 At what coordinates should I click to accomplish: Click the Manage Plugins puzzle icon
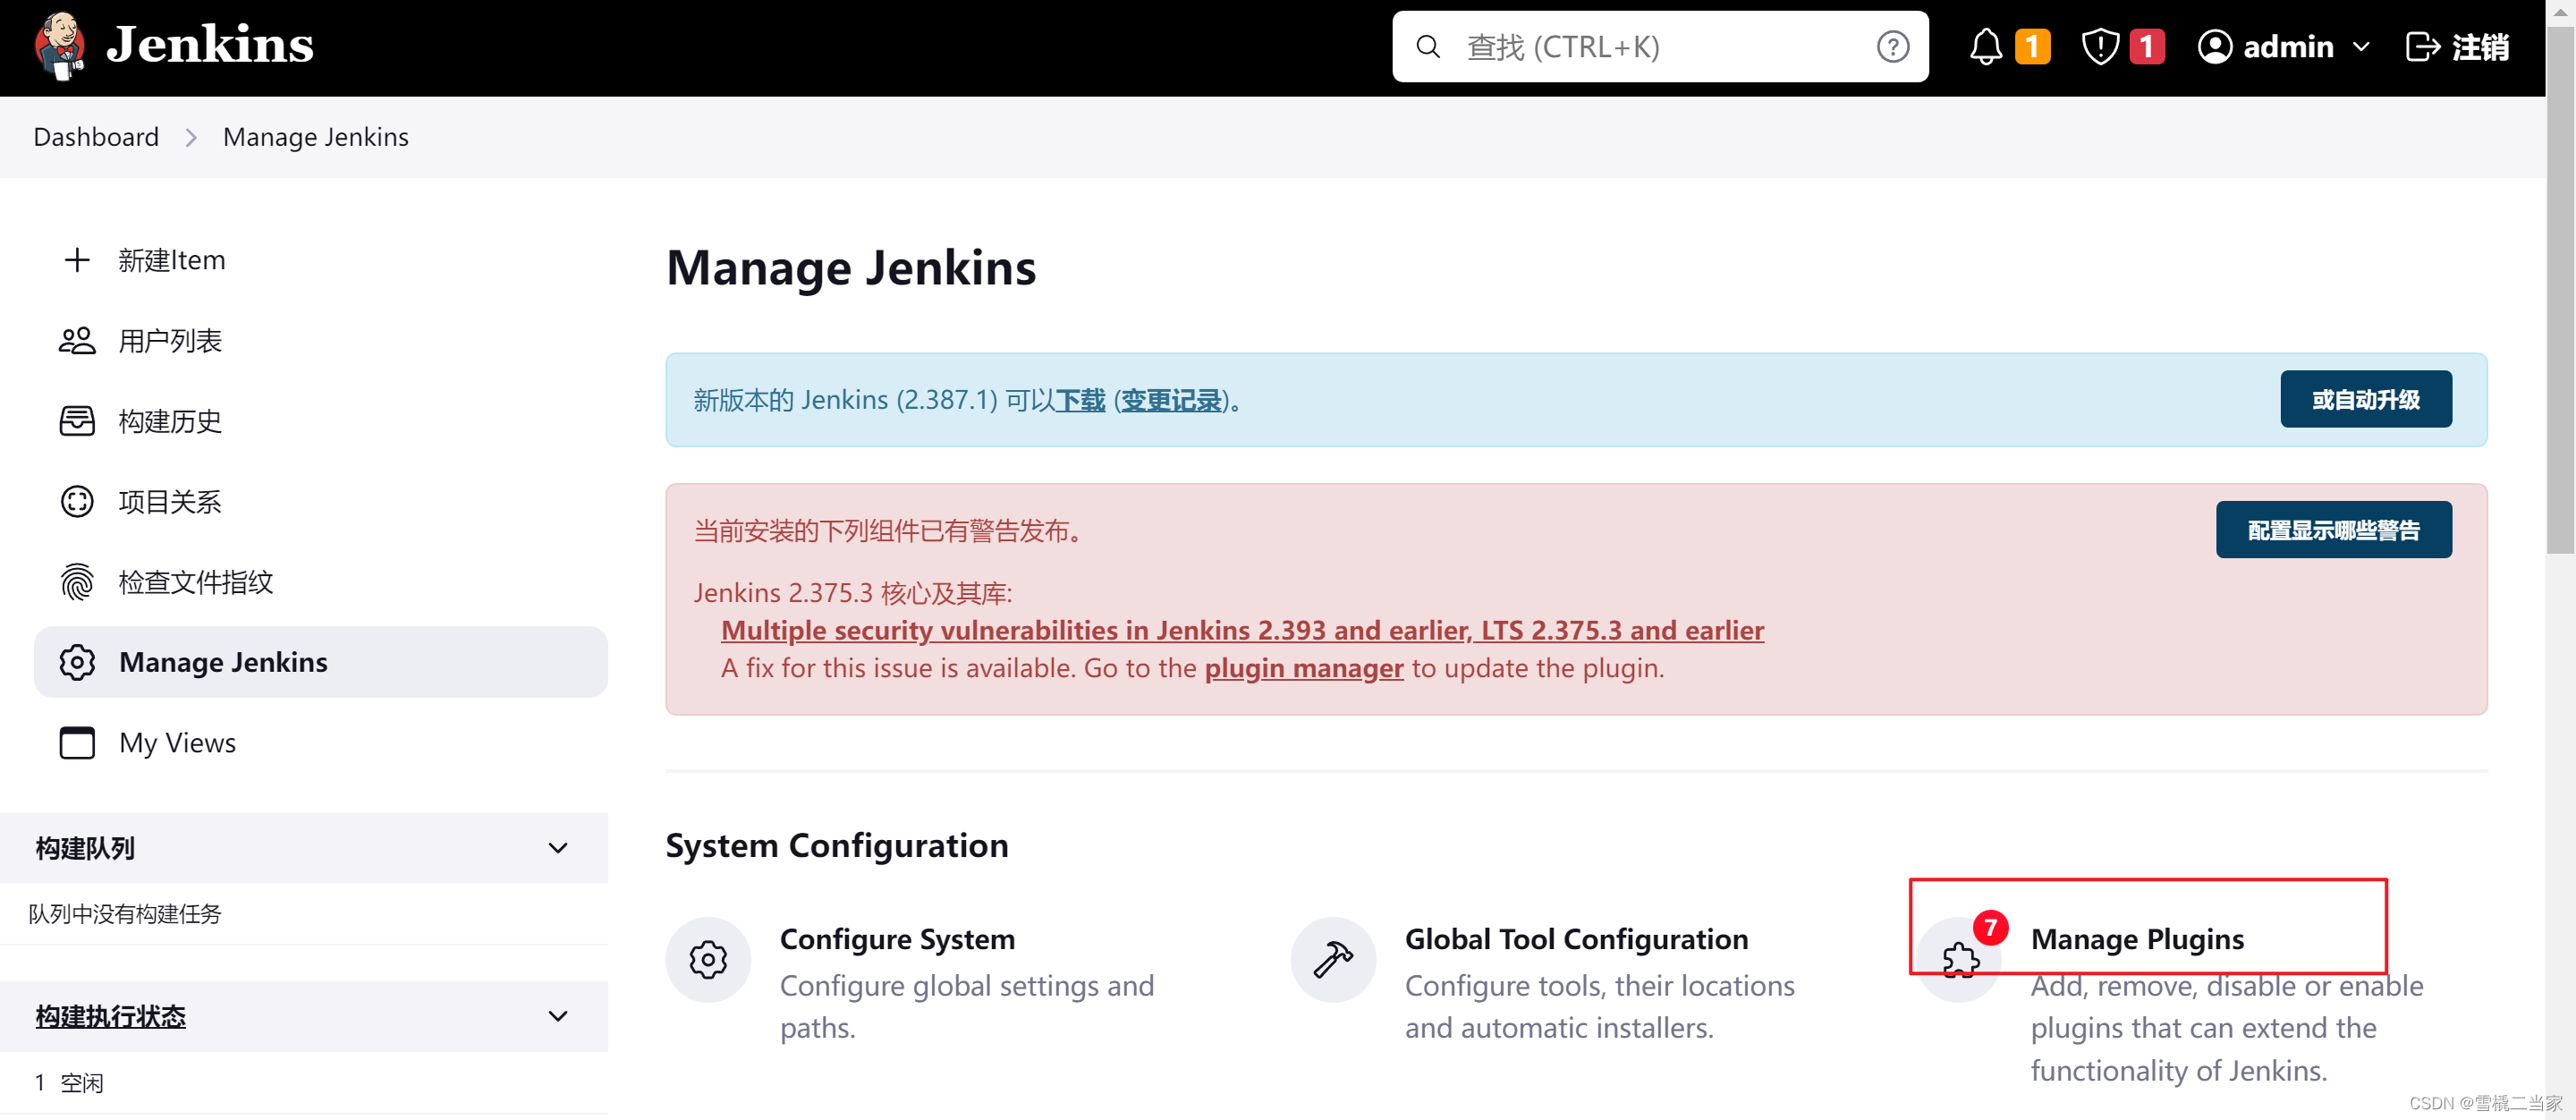point(1959,960)
